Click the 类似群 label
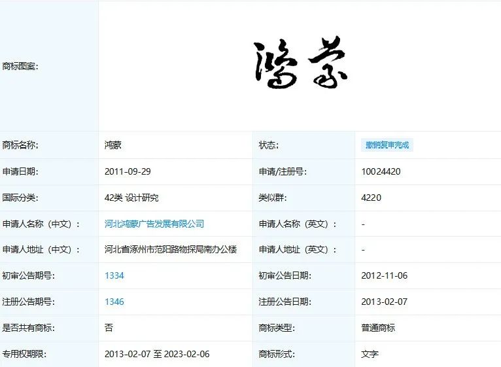 [x=273, y=198]
